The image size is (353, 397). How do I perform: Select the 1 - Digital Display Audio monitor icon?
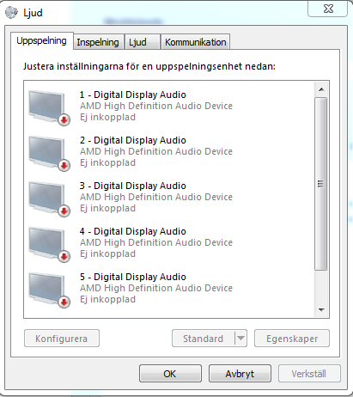(49, 107)
